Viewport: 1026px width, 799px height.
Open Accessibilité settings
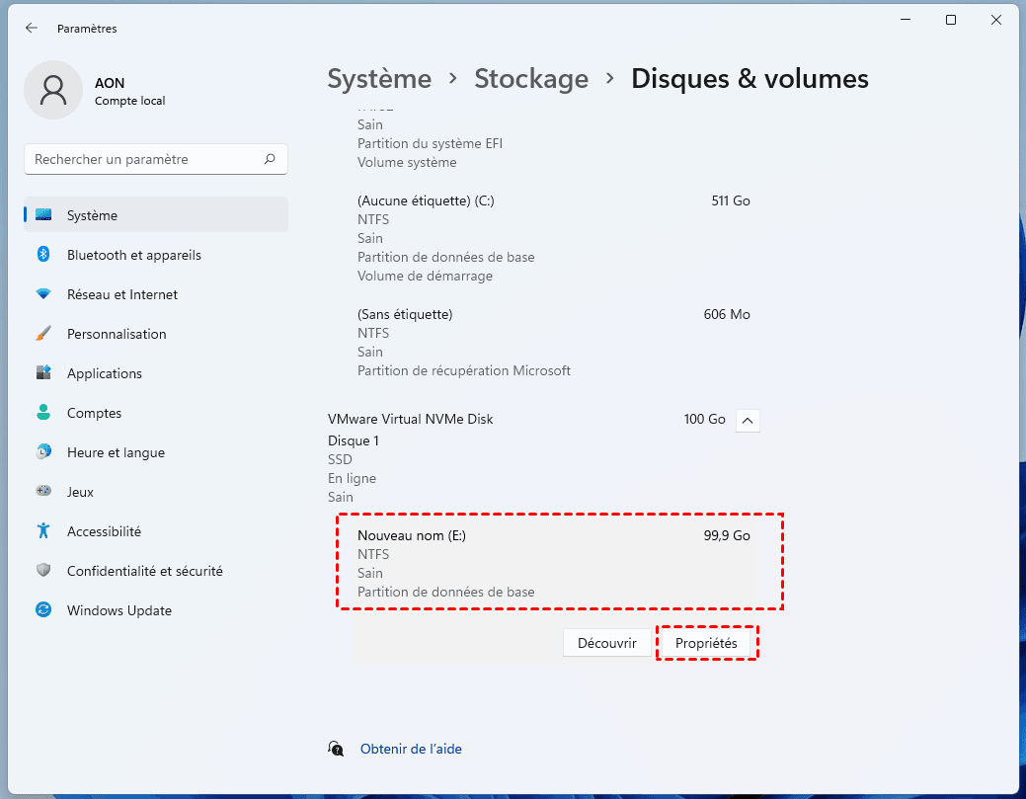[x=104, y=531]
